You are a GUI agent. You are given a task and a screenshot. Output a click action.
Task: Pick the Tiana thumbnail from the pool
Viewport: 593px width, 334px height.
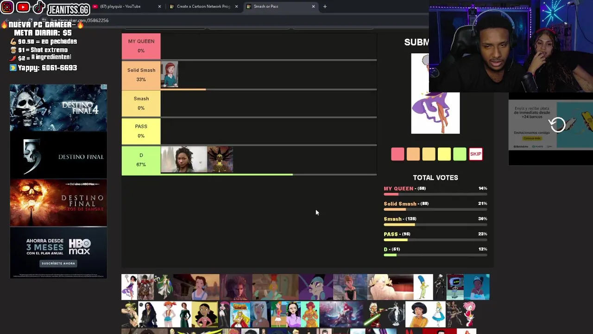[x=477, y=287]
